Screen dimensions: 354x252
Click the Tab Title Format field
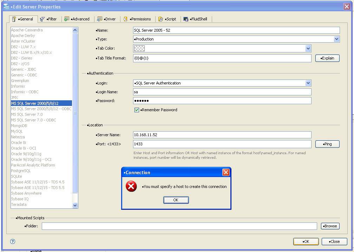click(222, 58)
